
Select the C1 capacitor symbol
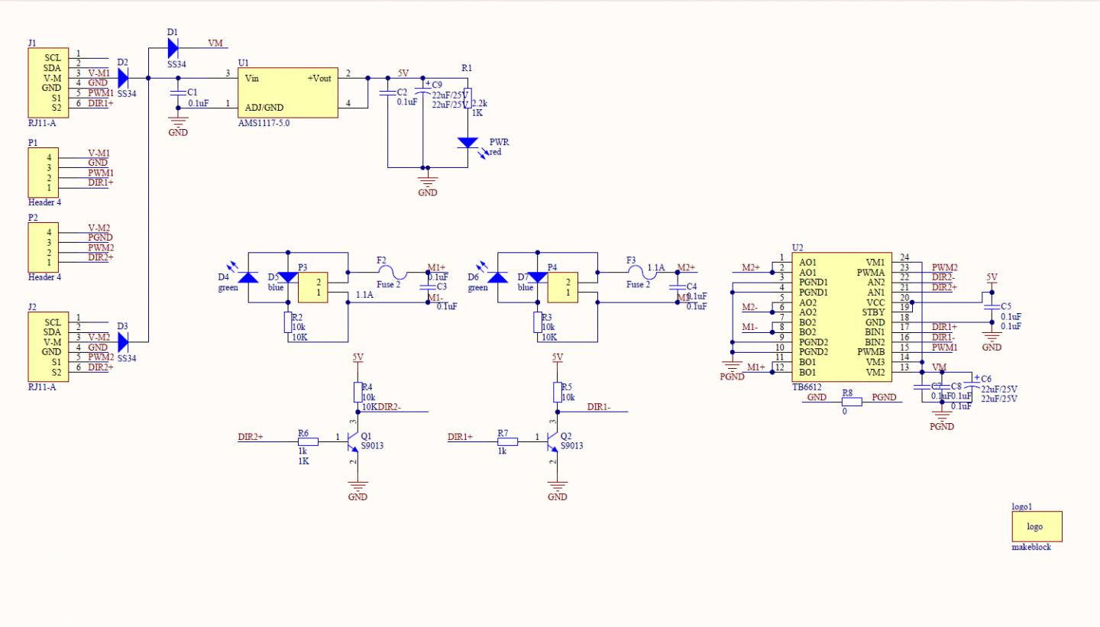pyautogui.click(x=177, y=92)
